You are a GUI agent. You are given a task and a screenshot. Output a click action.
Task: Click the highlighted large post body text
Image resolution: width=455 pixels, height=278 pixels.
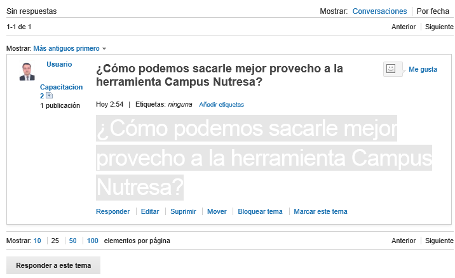coord(264,157)
